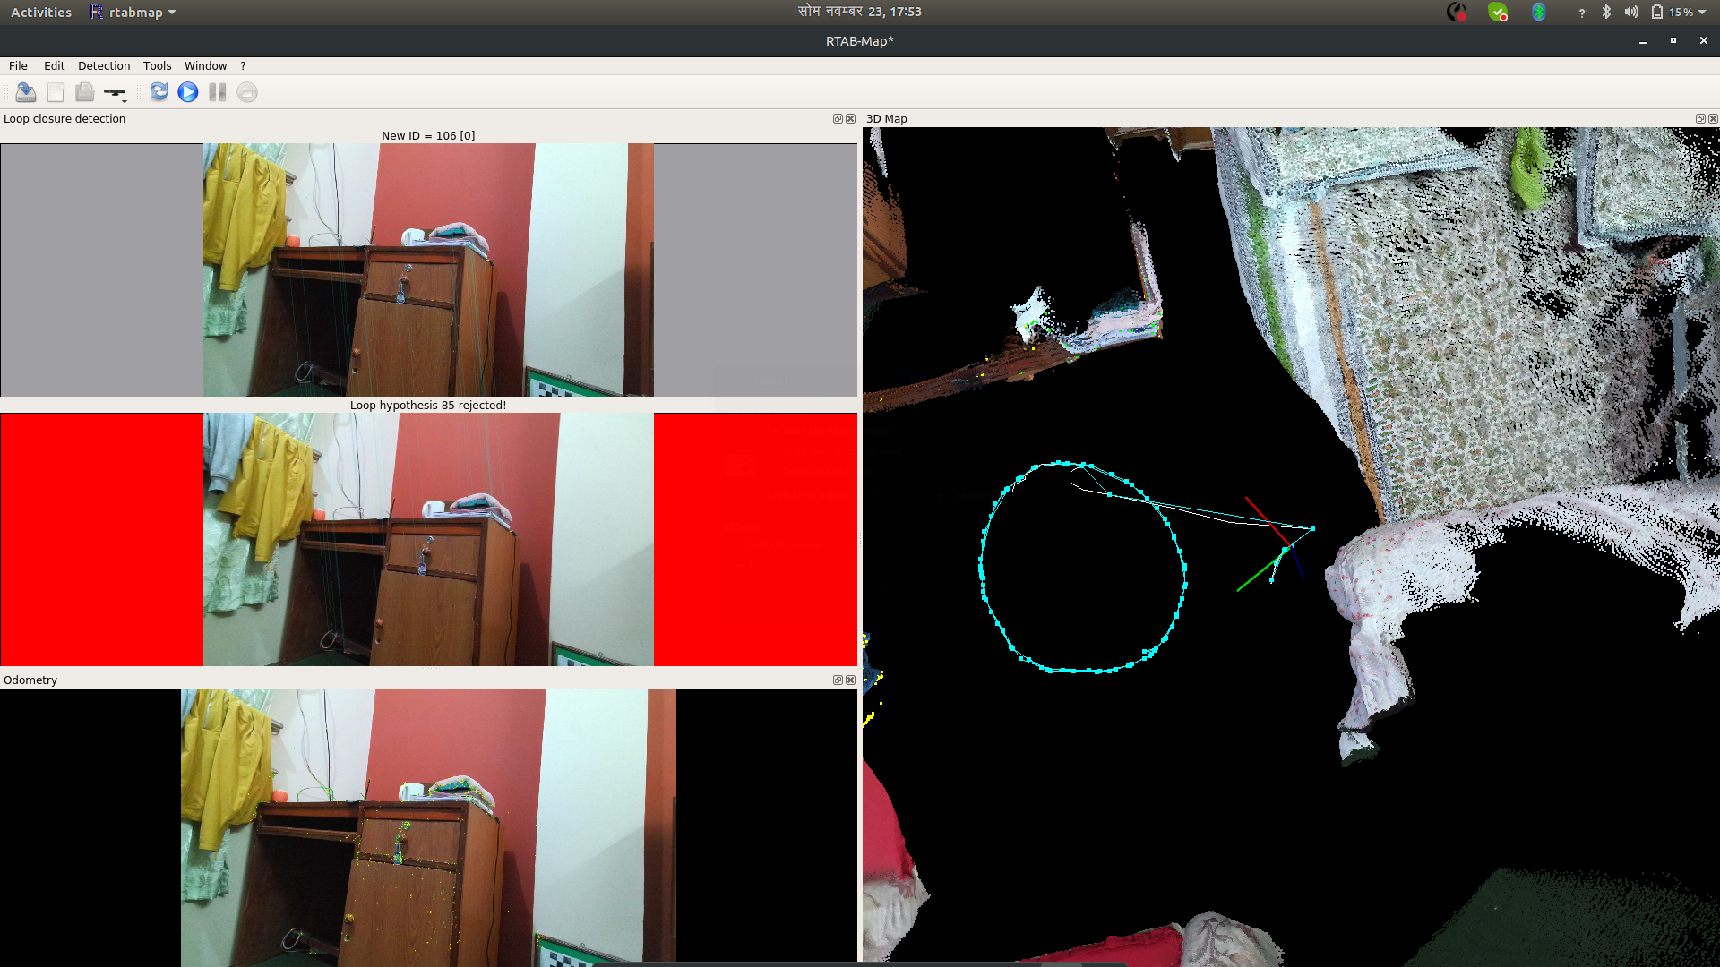The height and width of the screenshot is (967, 1720).
Task: Click the Activities button in top bar
Action: [41, 13]
